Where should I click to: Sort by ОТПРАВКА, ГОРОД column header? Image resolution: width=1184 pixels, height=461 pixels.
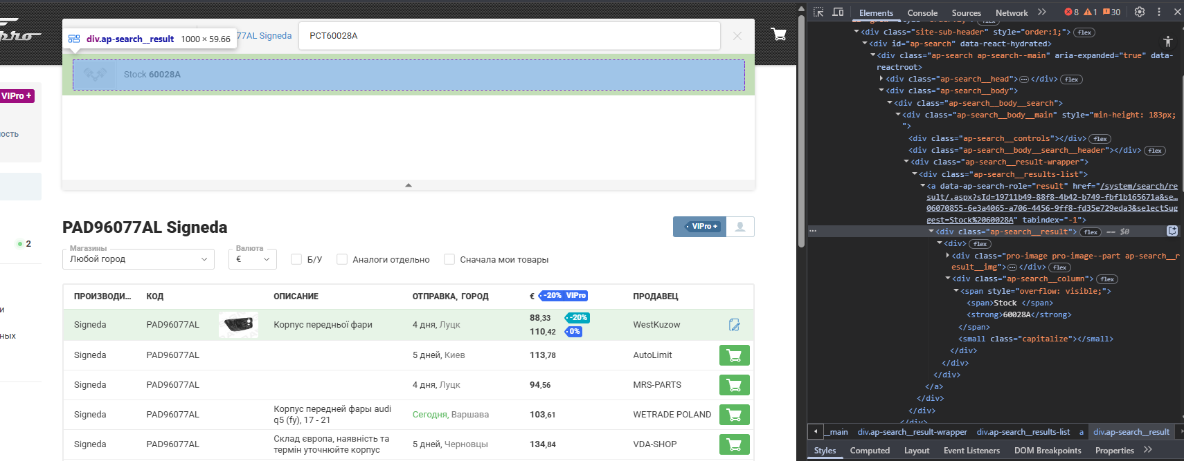click(x=450, y=297)
